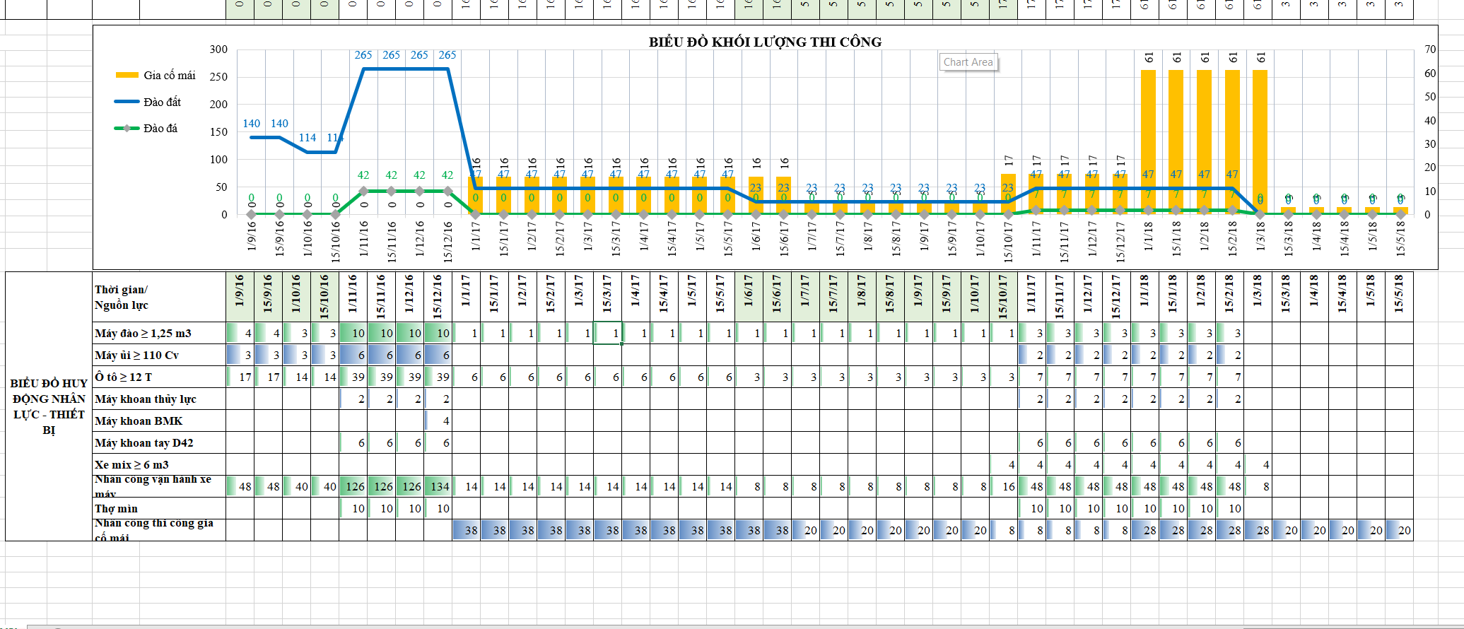Click Máy đào cell under table header 15/3/17
The width and height of the screenshot is (1464, 629).
608,333
